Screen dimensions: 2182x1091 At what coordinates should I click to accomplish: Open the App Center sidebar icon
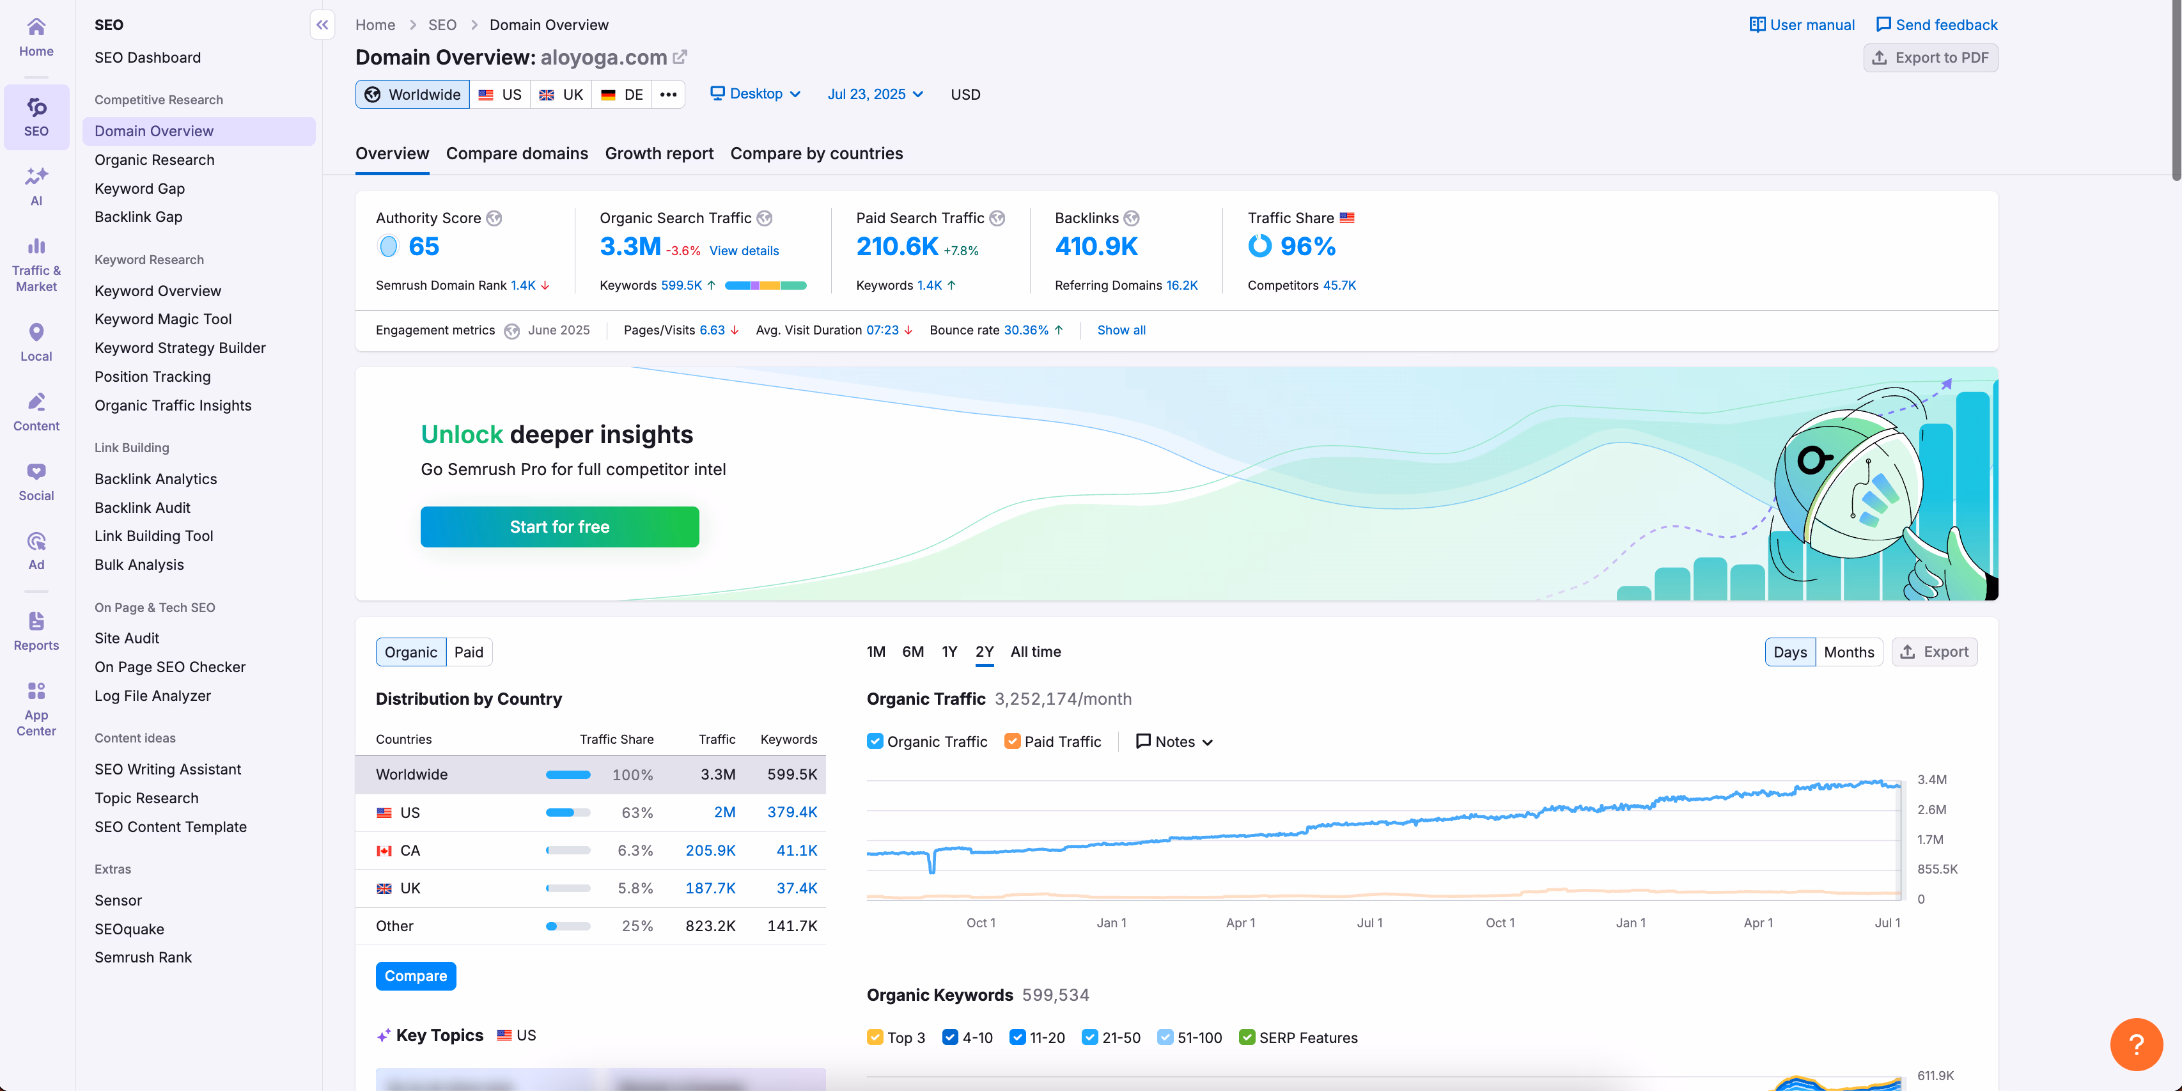point(36,709)
